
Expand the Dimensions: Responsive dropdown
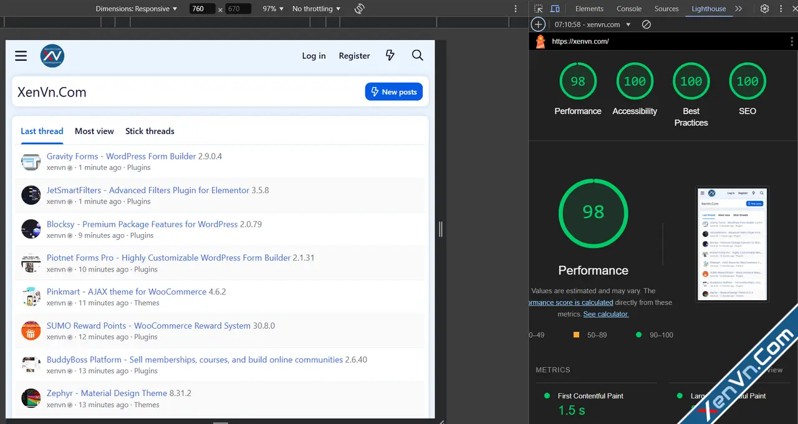click(137, 9)
